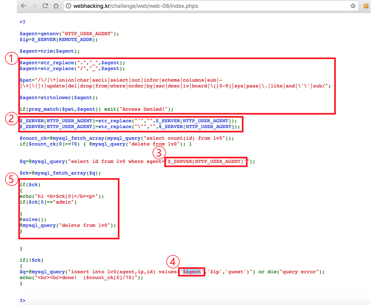Screen dimensions: 371x305
Task: Click the $agent=strtolower($agent); line
Action: pyautogui.click(x=59, y=98)
